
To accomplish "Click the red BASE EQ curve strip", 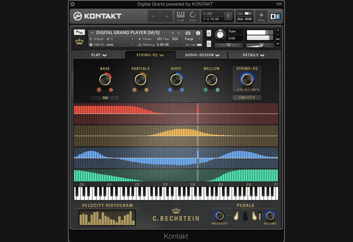I will [176, 114].
